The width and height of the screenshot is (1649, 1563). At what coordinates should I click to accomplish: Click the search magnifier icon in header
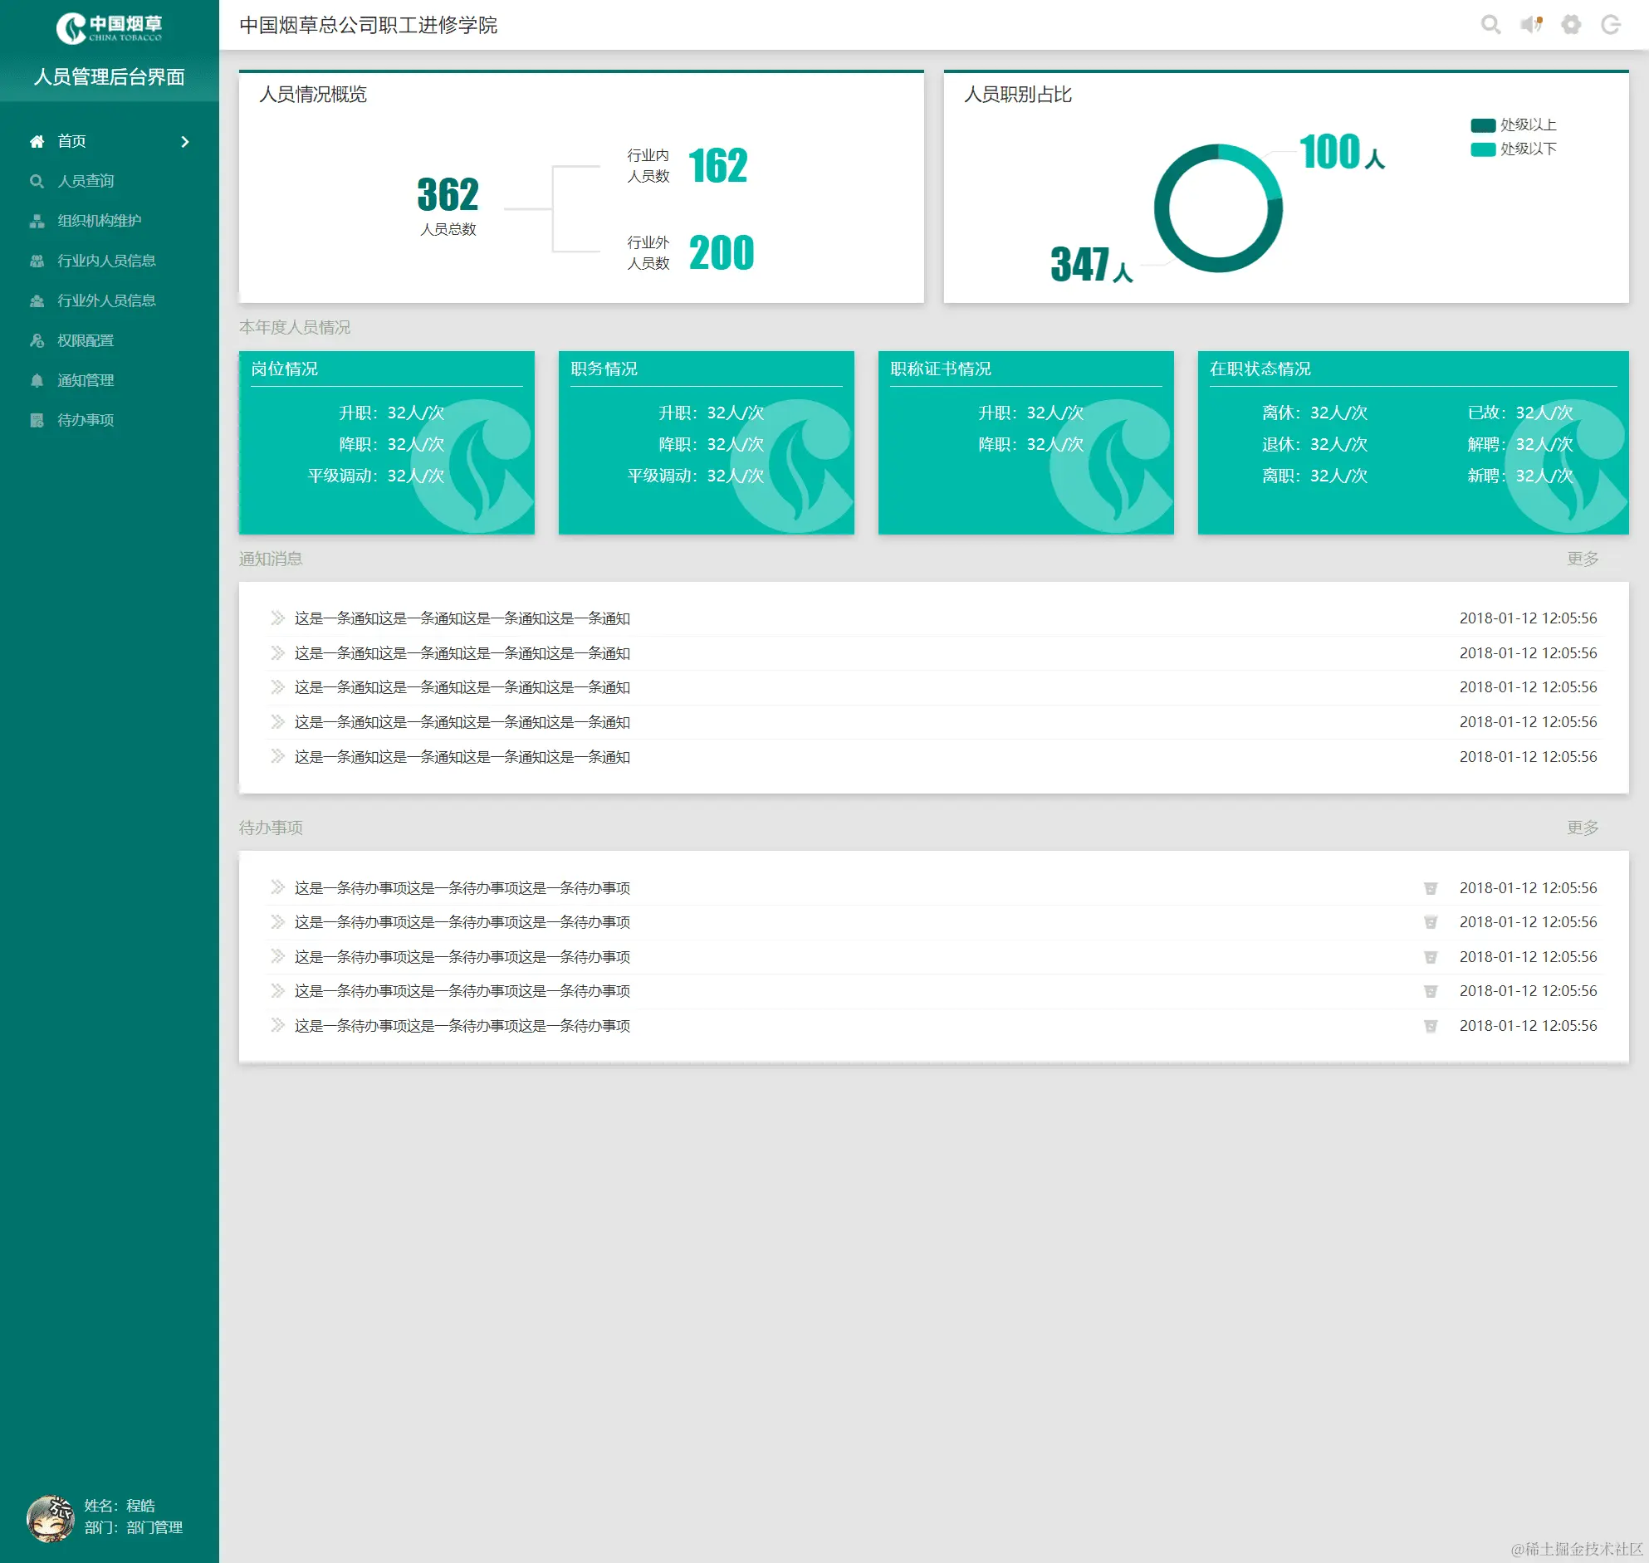pos(1490,25)
